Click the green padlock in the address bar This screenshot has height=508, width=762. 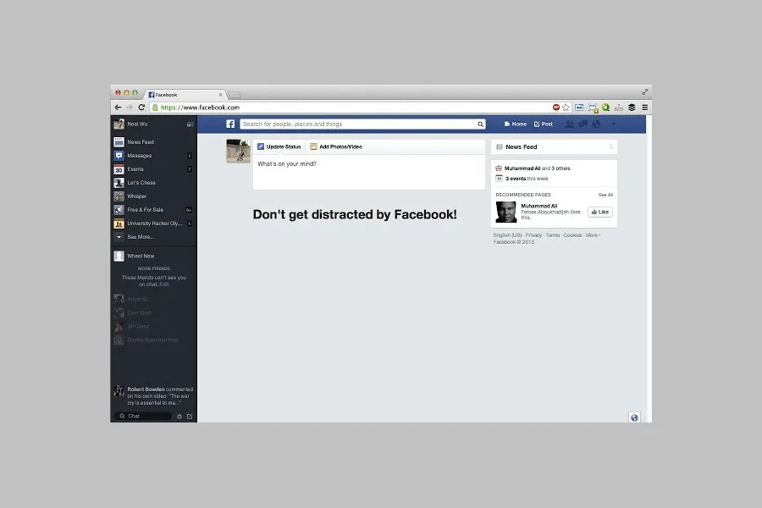tap(155, 108)
